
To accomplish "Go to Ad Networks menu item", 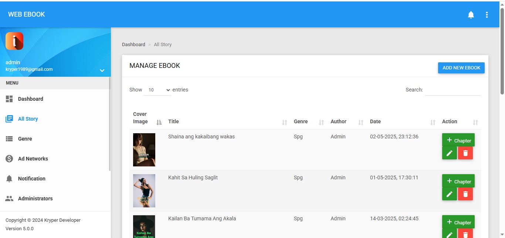I will (33, 159).
